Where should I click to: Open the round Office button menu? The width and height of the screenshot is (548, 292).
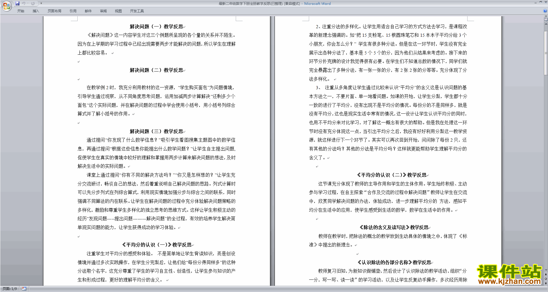pyautogui.click(x=6, y=6)
